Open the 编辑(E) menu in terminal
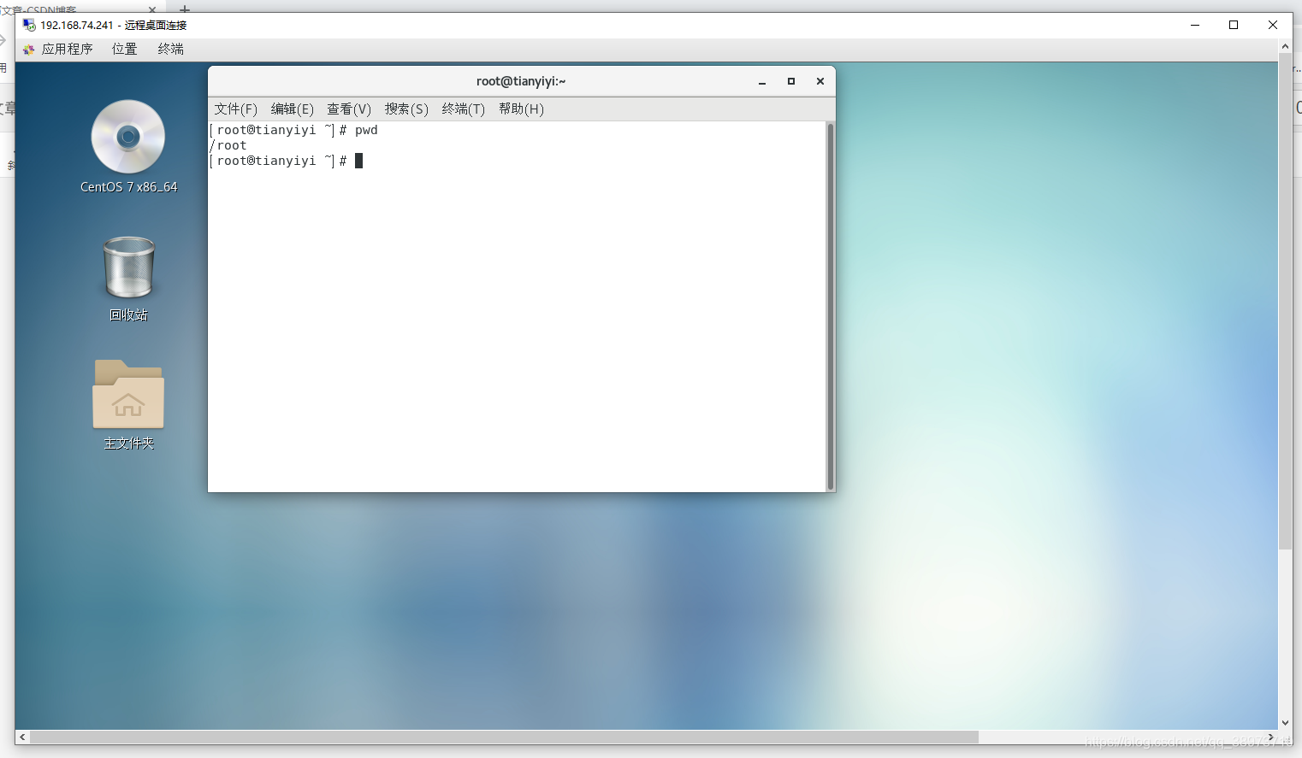 point(292,109)
